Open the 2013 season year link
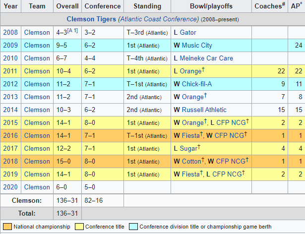 tap(10, 97)
